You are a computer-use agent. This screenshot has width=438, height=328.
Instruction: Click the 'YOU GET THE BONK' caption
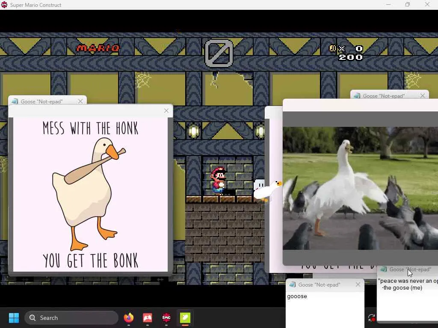[91, 261]
